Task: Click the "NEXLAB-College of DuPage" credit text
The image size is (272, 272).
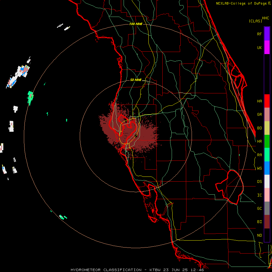Action: [x=241, y=3]
